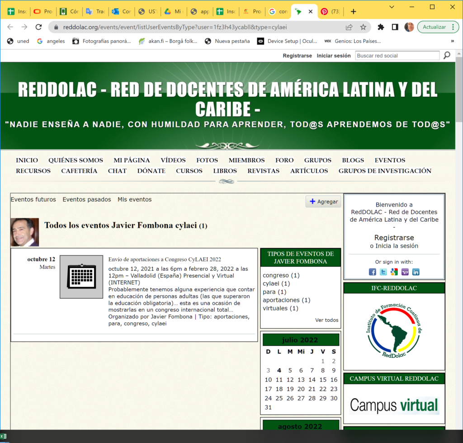Image resolution: width=463 pixels, height=443 pixels.
Task: Reload the page with the refresh icon
Action: coord(38,27)
